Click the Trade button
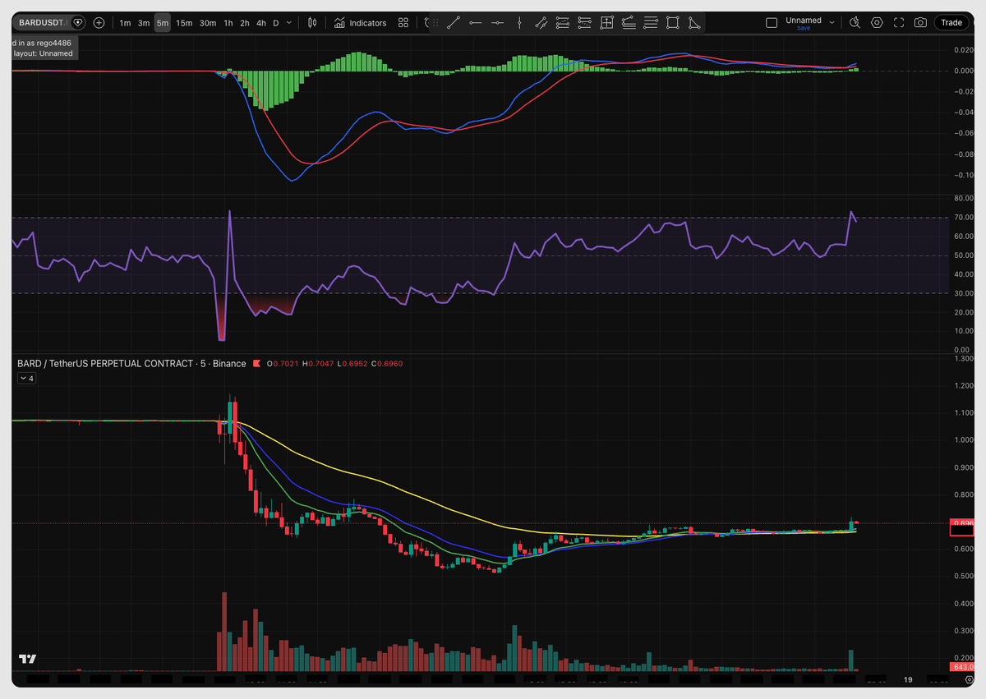986x699 pixels. point(951,23)
